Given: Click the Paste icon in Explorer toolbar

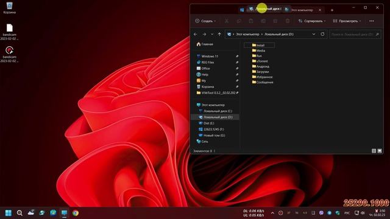Looking at the screenshot, I should point(251,21).
